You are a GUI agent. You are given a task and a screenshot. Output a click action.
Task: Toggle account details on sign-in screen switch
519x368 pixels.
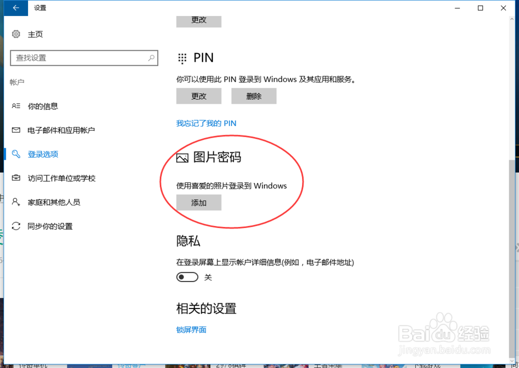coord(187,277)
